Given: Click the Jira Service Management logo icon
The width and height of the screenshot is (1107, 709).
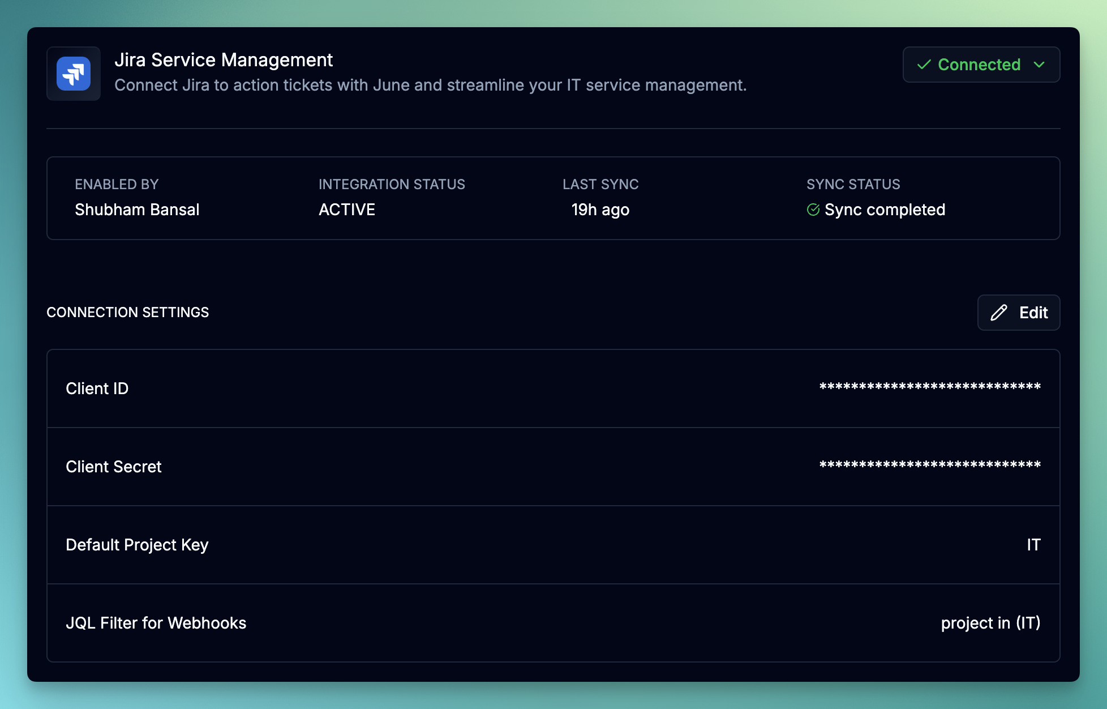Looking at the screenshot, I should pyautogui.click(x=74, y=74).
